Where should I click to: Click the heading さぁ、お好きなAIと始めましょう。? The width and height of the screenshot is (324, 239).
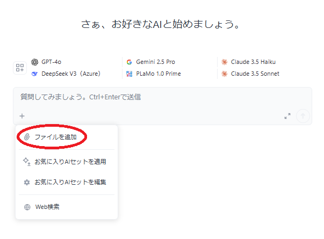pyautogui.click(x=160, y=24)
